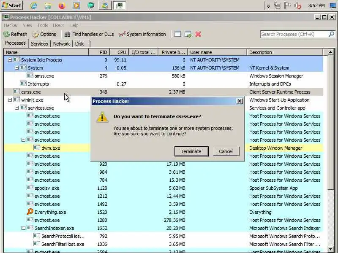Click the 3:52 PM clock
Image resolution: width=338 pixels, height=253 pixels.
(x=316, y=5)
